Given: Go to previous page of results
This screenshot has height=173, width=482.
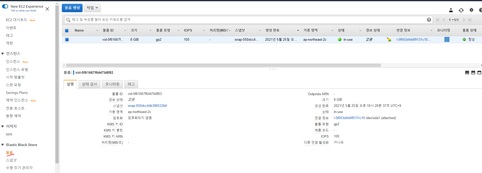Looking at the screenshot, I should tap(444, 20).
